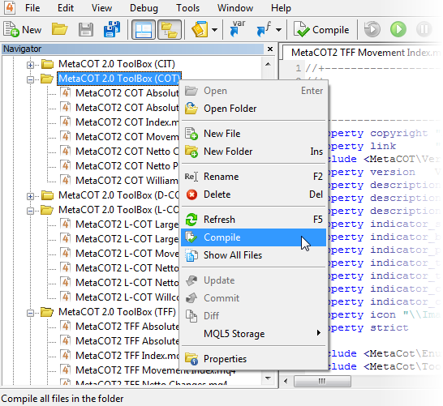Click the list functions 'f' icon
The width and height of the screenshot is (443, 406).
(x=264, y=29)
